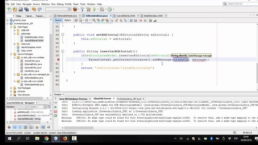Viewport: 258px width, 145px height.
Task: Open the Refactor menu
Action: pyautogui.click(x=46, y=4)
